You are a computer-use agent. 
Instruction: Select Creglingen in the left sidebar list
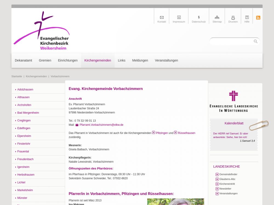click(x=24, y=121)
